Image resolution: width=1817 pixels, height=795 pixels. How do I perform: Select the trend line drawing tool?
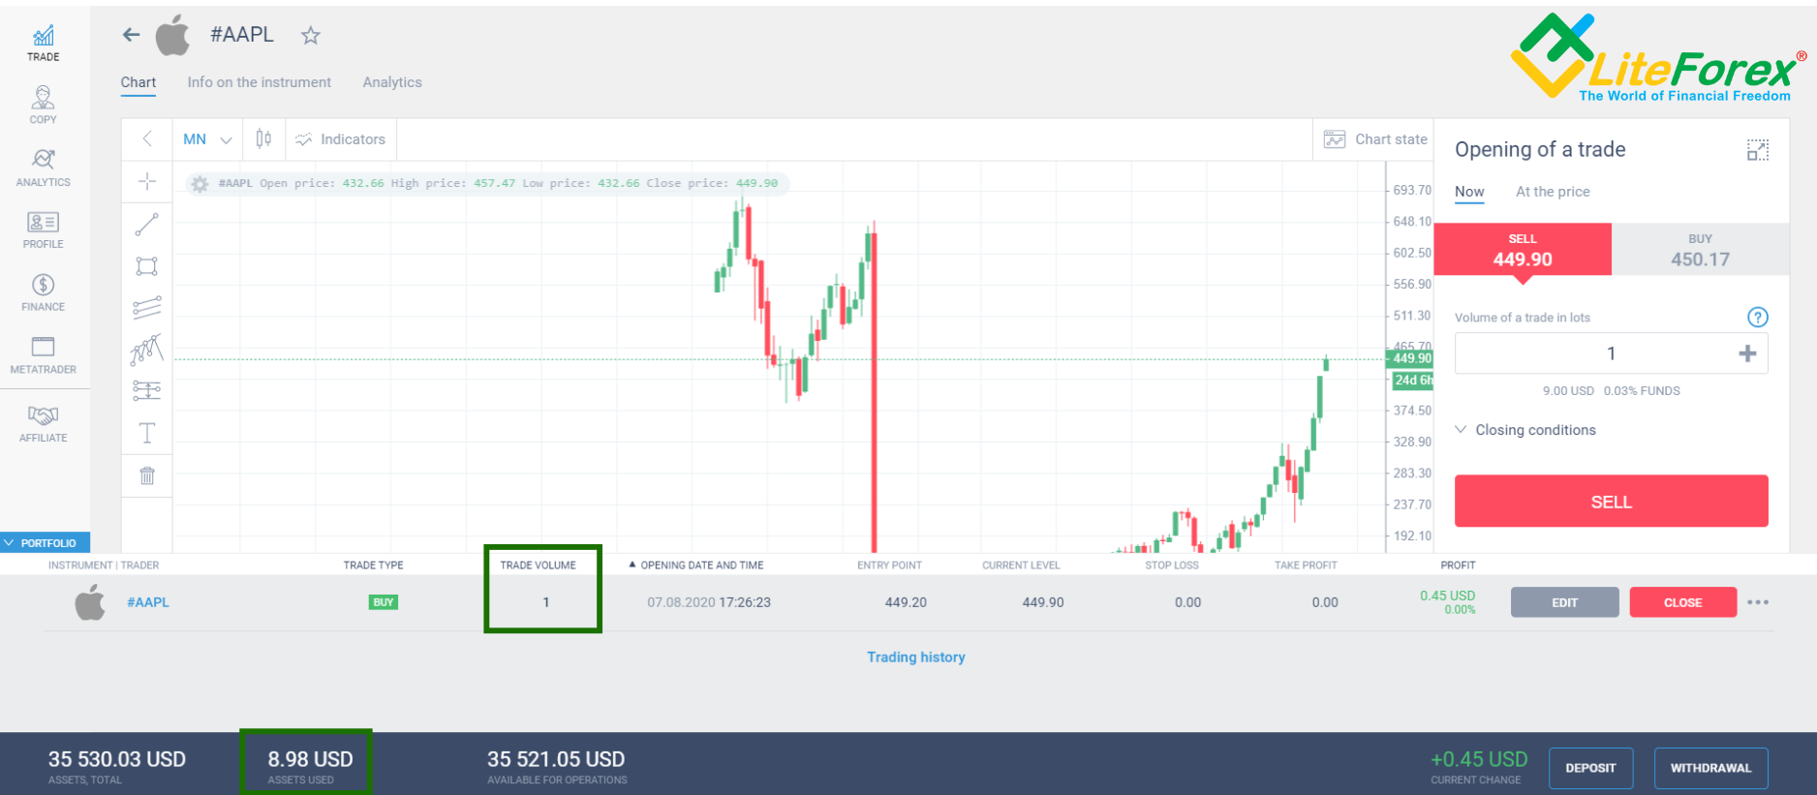point(147,225)
